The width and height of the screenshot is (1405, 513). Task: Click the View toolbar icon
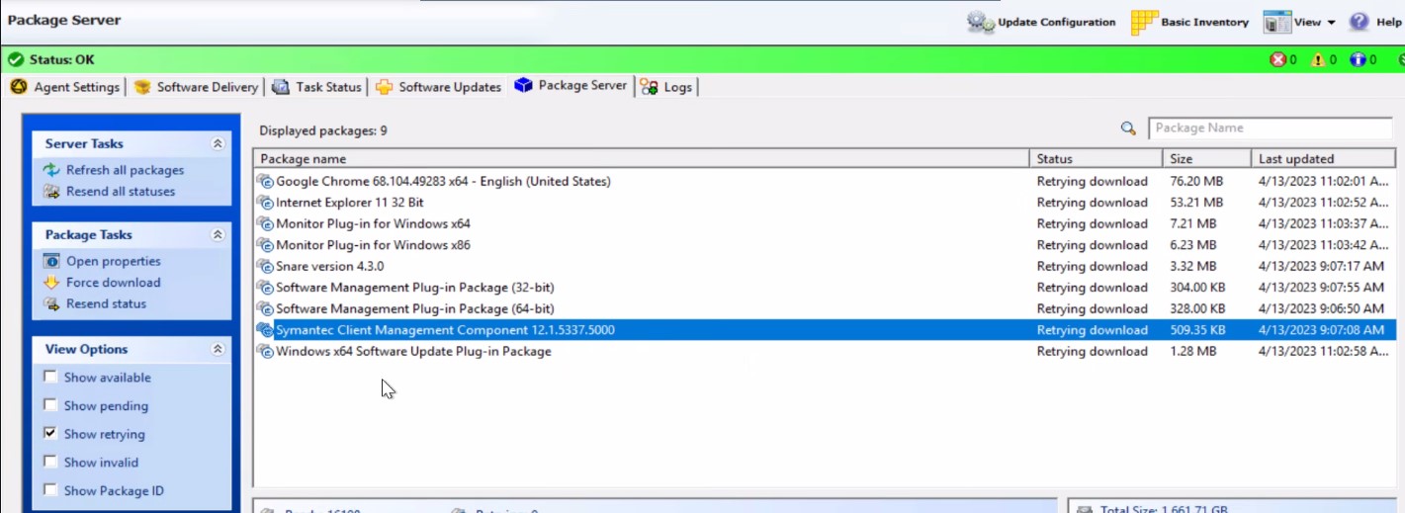[x=1276, y=22]
